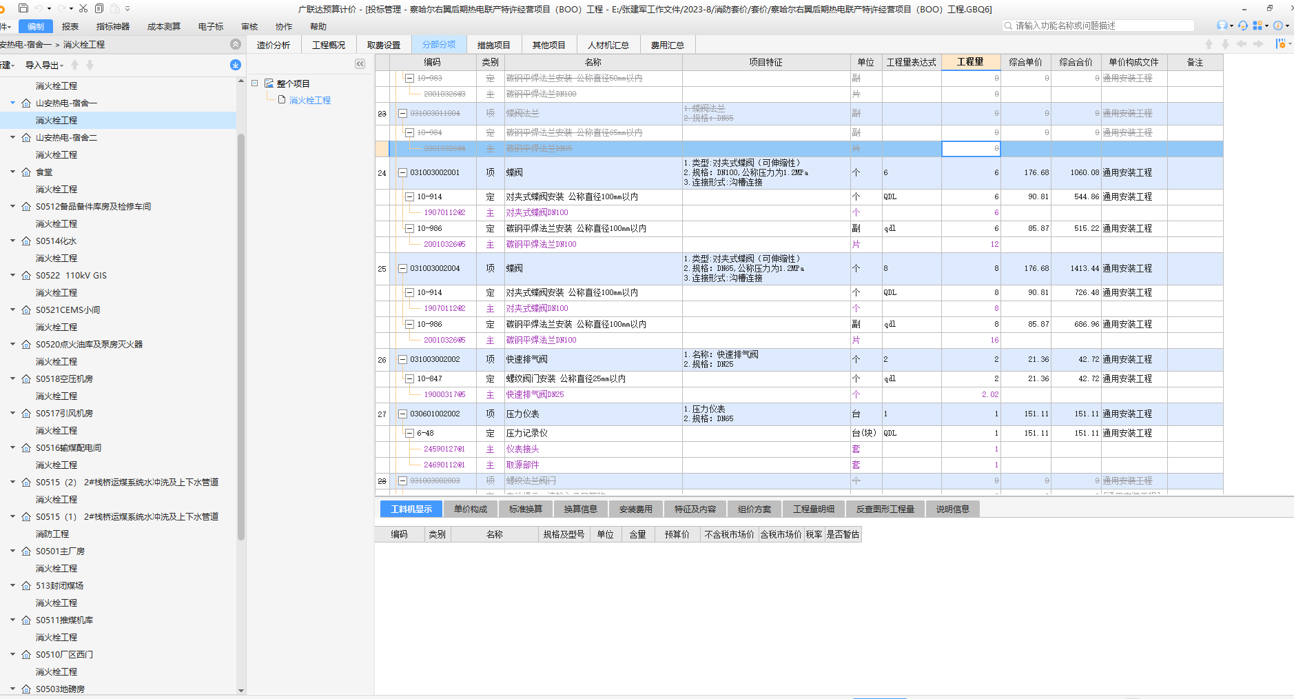
Task: Click the Save icon in quick access toolbar
Action: (x=23, y=8)
